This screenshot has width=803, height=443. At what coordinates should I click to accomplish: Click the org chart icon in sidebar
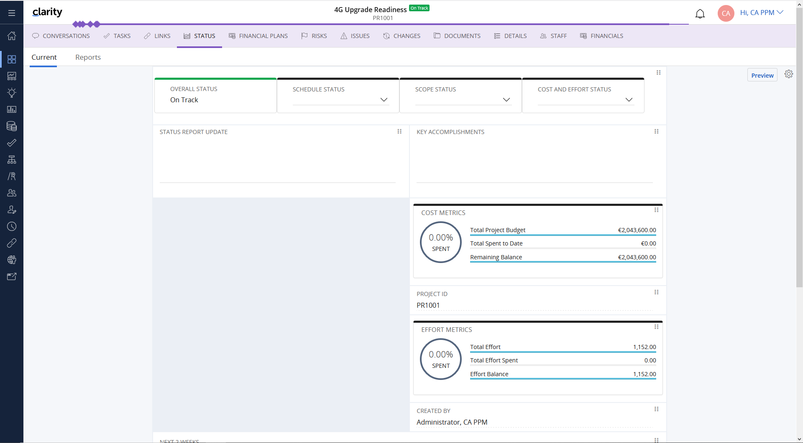[12, 159]
